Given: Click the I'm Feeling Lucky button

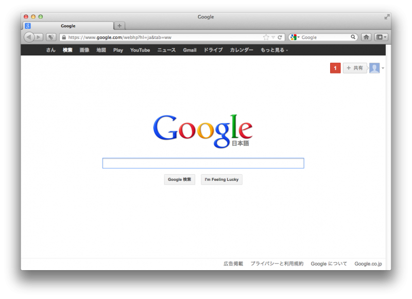Looking at the screenshot, I should (x=221, y=179).
